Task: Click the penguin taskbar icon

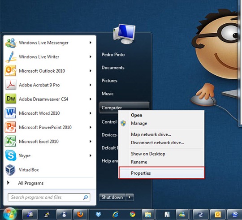Action: pos(64,215)
